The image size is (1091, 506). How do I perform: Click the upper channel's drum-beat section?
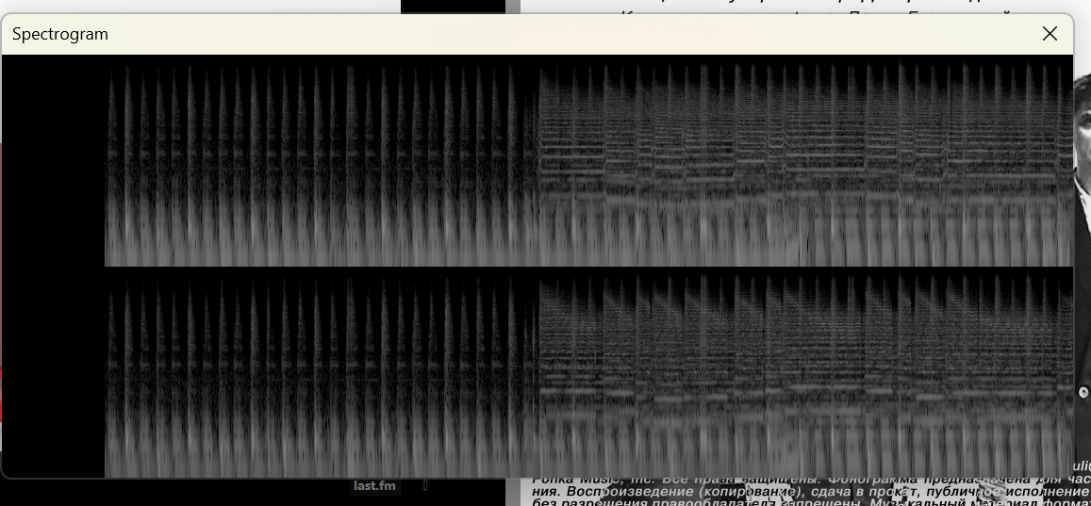click(x=321, y=160)
